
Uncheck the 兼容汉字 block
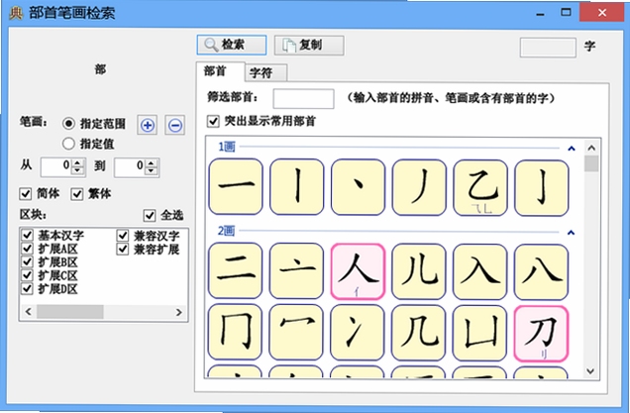pyautogui.click(x=123, y=236)
